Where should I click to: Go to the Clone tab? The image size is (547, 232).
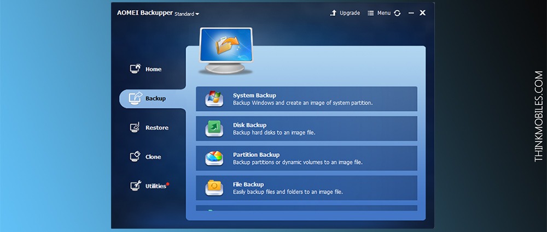(x=153, y=157)
